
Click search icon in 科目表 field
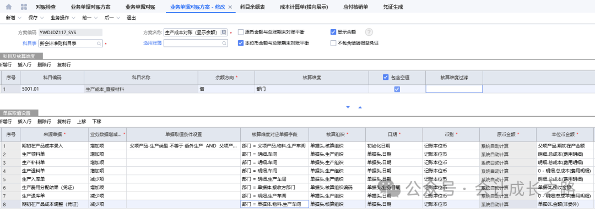coord(99,43)
